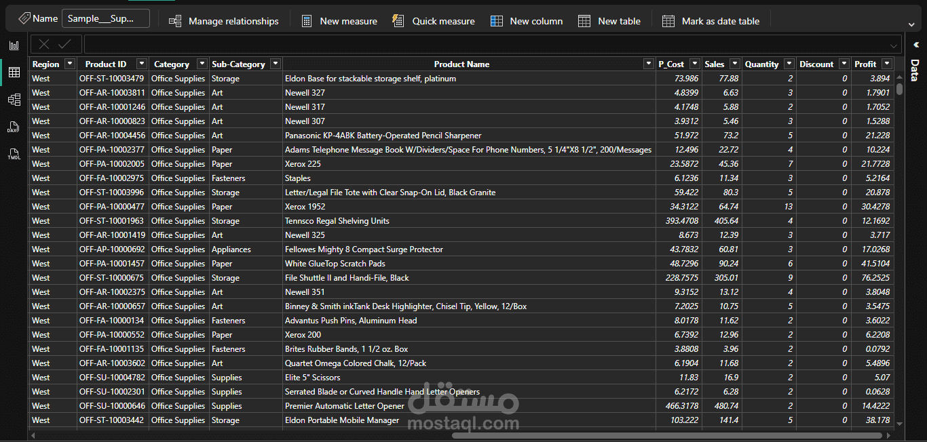Open the Region column filter dropdown
The height and width of the screenshot is (442, 927).
69,64
